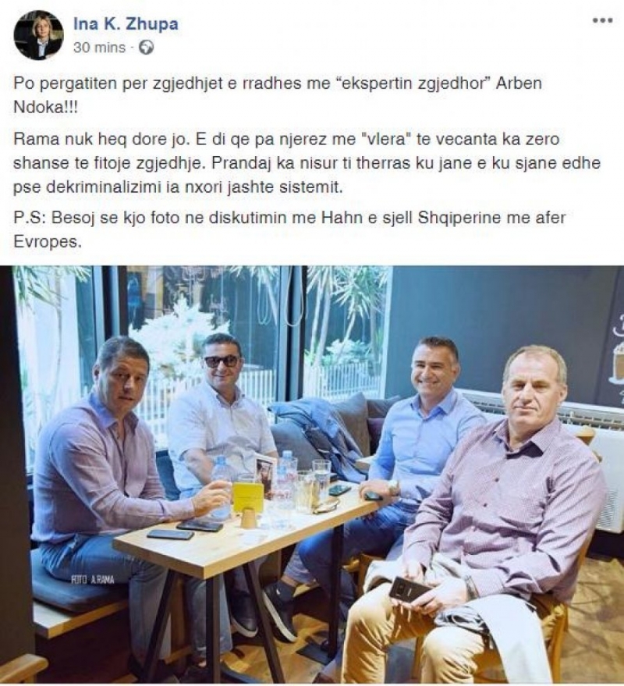
Task: Open the three-dot post options menu
Action: pyautogui.click(x=602, y=20)
